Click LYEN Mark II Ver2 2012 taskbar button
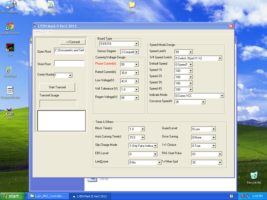This screenshot has width=267, height=200. pos(90,196)
